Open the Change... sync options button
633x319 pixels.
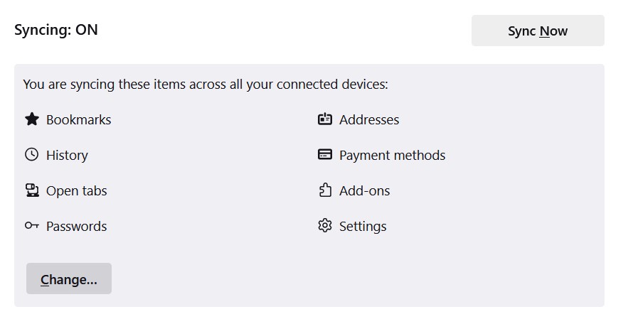pos(69,279)
